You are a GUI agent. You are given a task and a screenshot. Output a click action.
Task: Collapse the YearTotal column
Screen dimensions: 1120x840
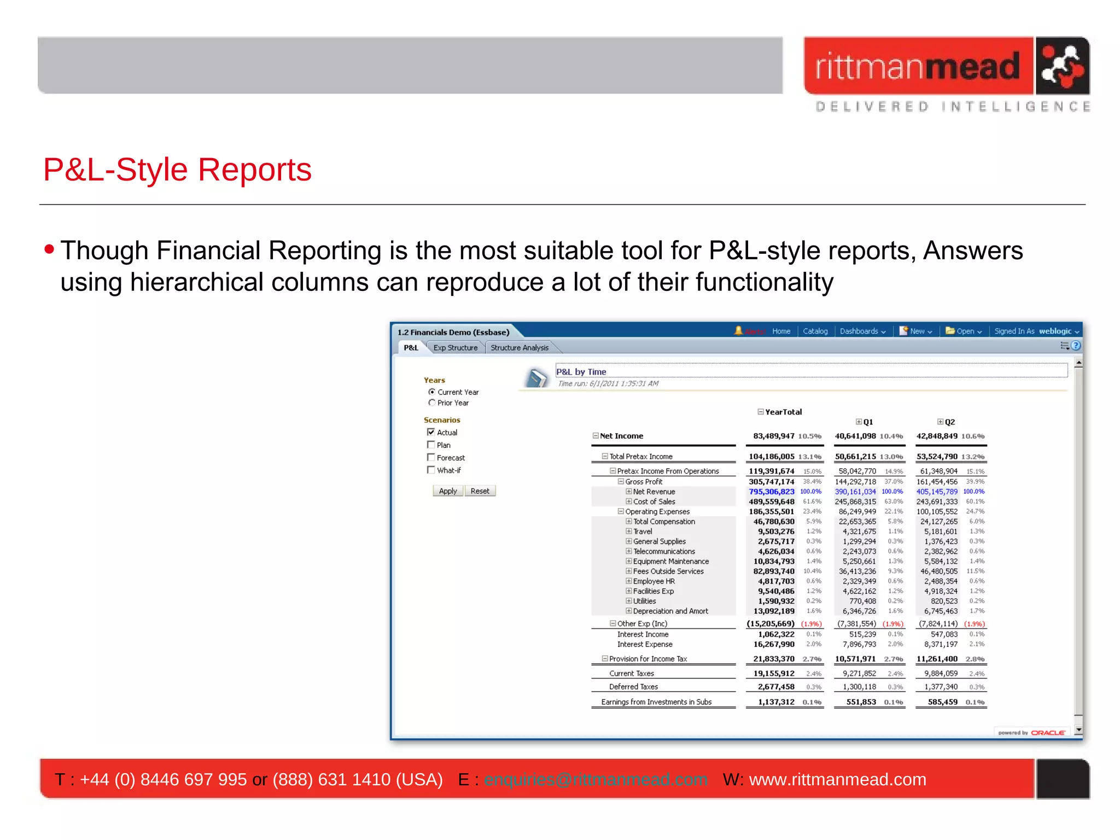tap(761, 412)
